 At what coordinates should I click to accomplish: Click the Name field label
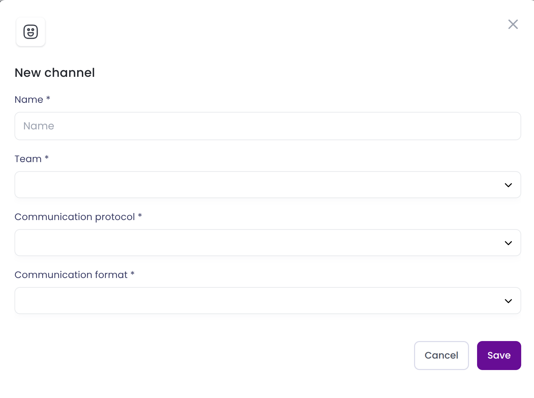click(29, 100)
